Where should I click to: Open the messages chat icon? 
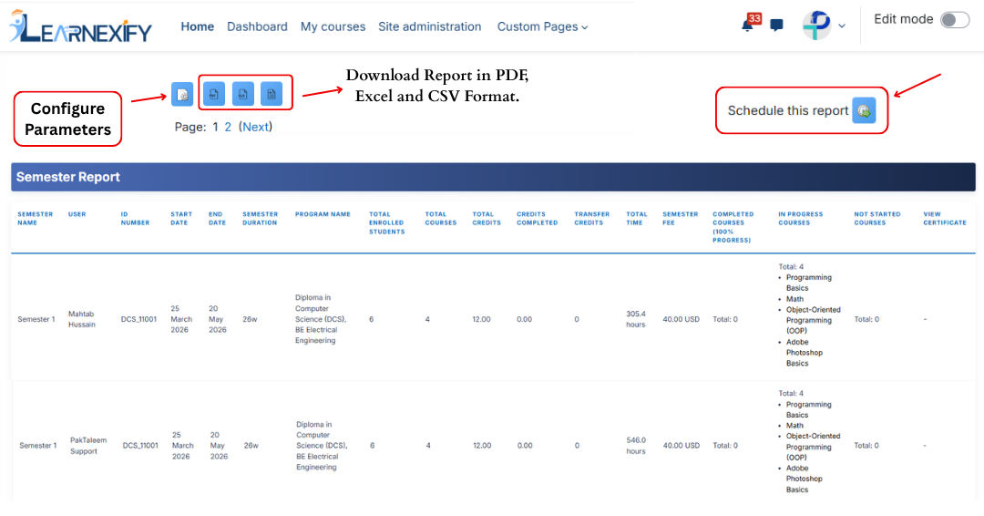777,26
